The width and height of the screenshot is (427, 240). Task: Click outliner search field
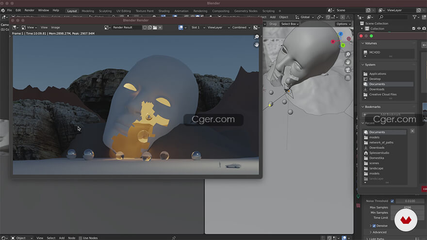pos(394,17)
